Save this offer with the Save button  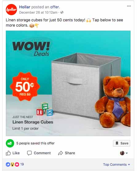(x=122, y=143)
